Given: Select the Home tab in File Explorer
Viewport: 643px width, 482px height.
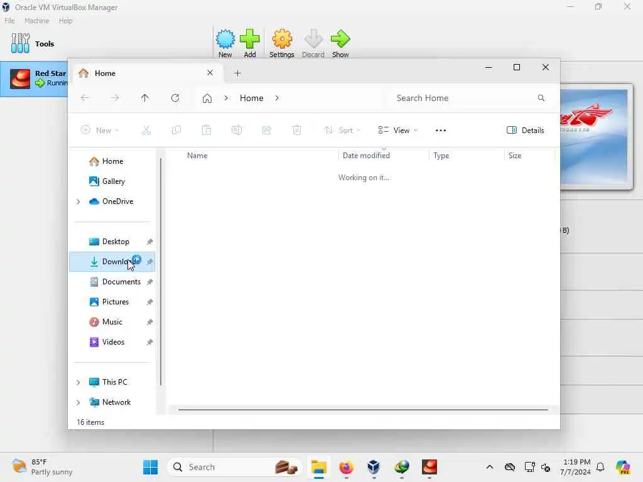Looking at the screenshot, I should [148, 73].
